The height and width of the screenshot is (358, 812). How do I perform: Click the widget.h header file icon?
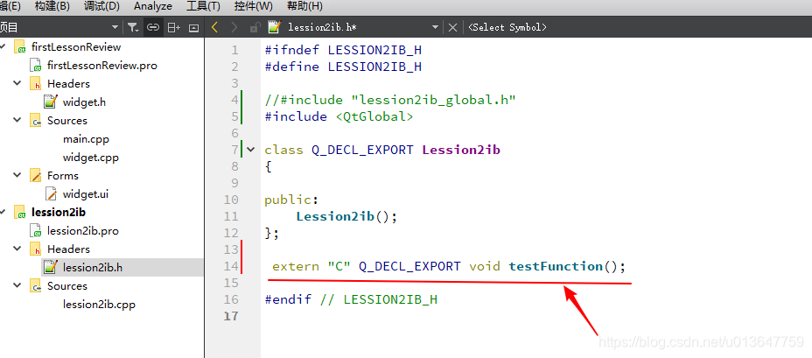(50, 102)
